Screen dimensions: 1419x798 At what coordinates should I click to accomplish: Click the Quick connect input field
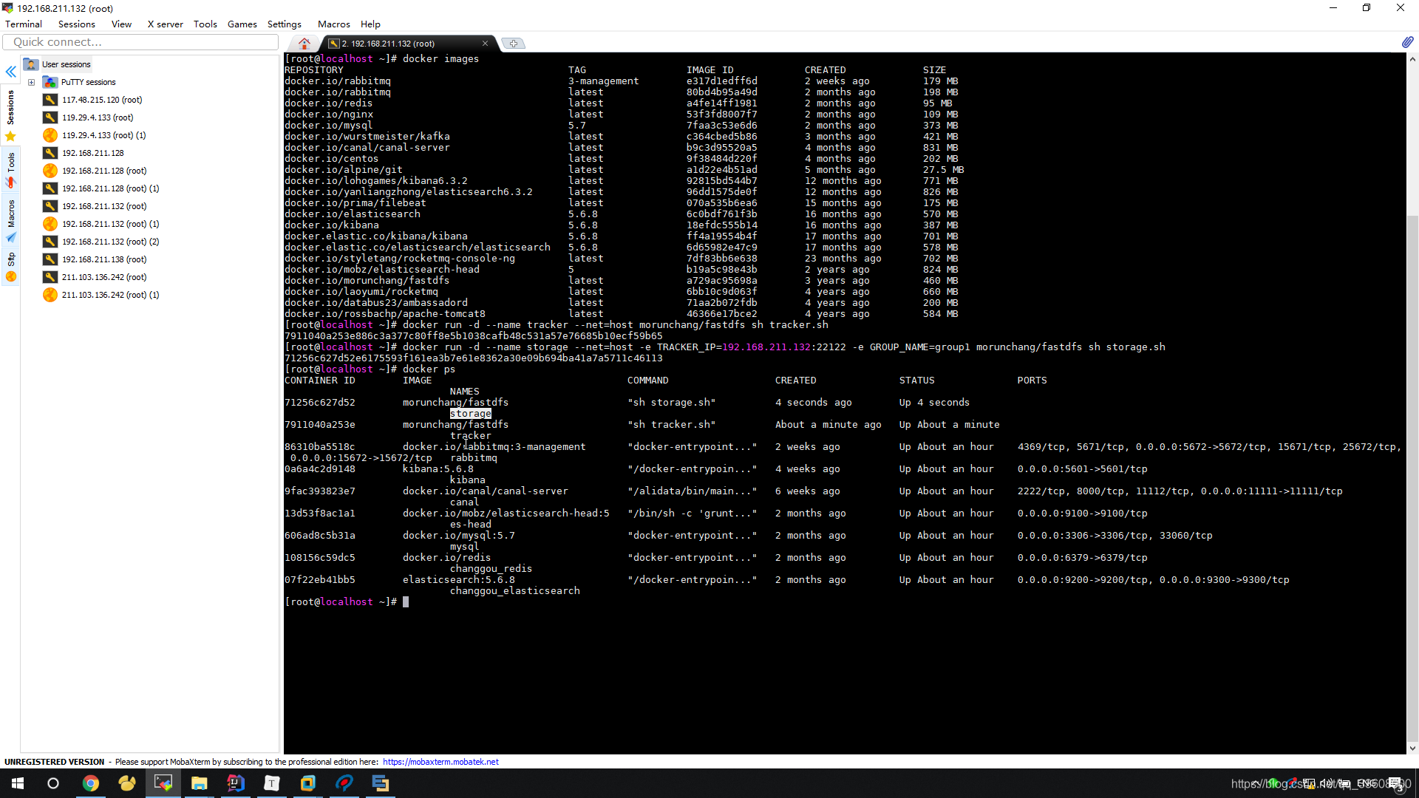tap(140, 42)
